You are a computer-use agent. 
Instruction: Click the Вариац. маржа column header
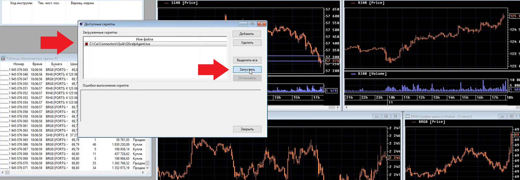pos(82,3)
